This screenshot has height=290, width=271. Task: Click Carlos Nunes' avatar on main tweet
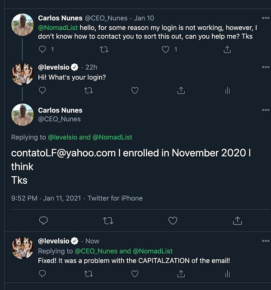coord(22,115)
